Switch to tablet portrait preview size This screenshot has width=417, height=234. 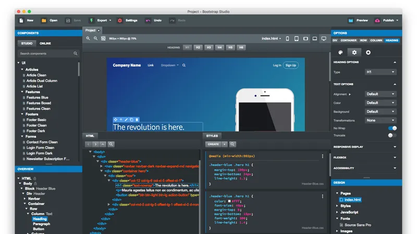pos(296,38)
